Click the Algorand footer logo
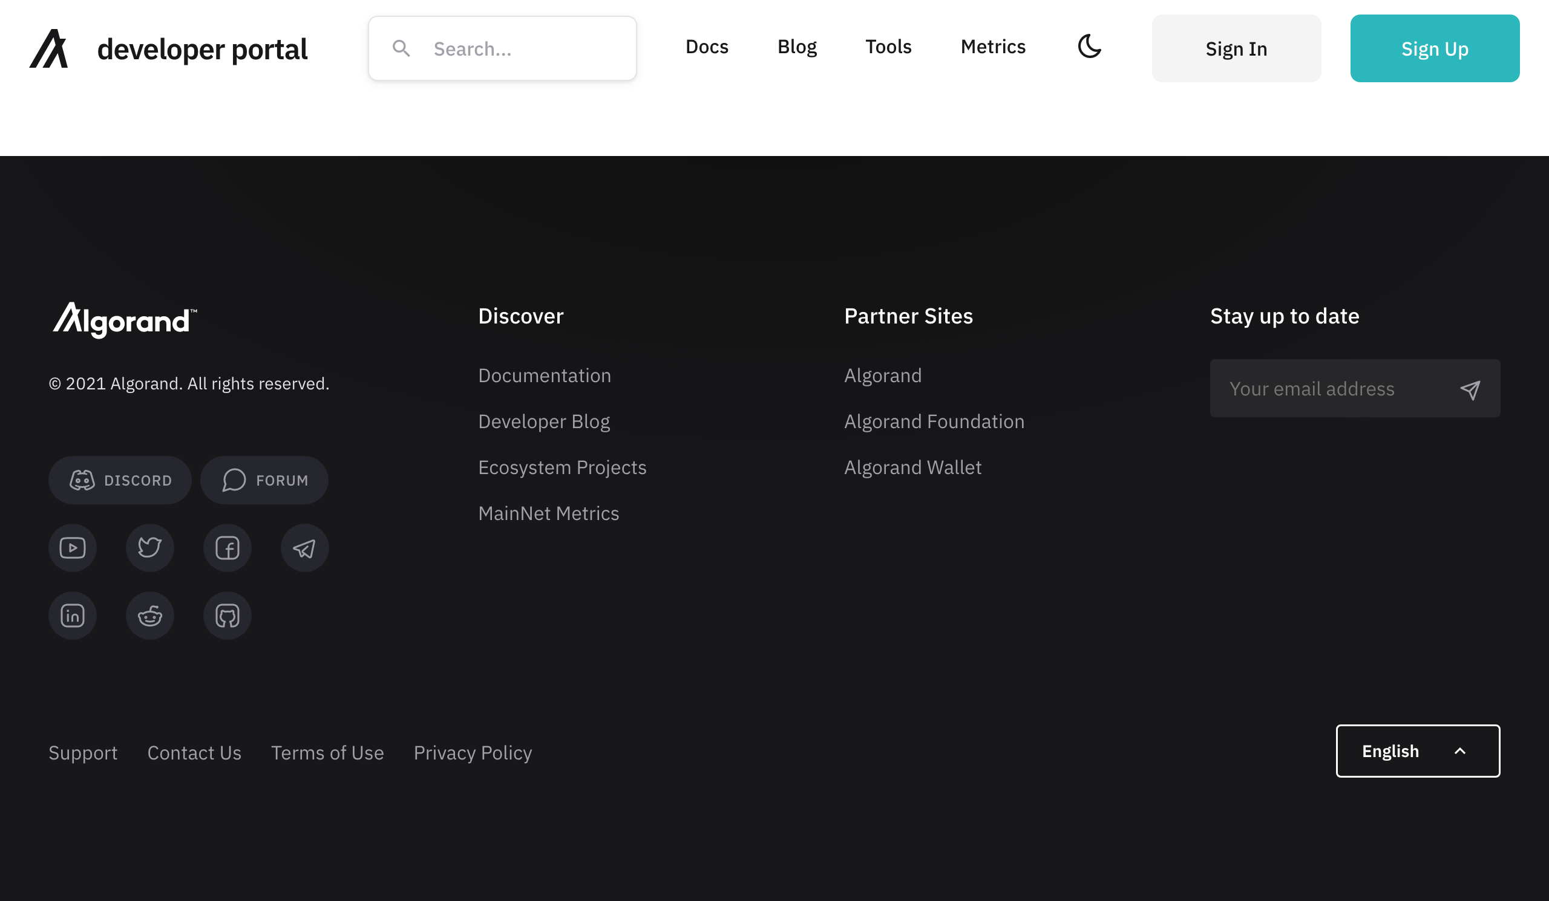The width and height of the screenshot is (1549, 901). pyautogui.click(x=125, y=320)
